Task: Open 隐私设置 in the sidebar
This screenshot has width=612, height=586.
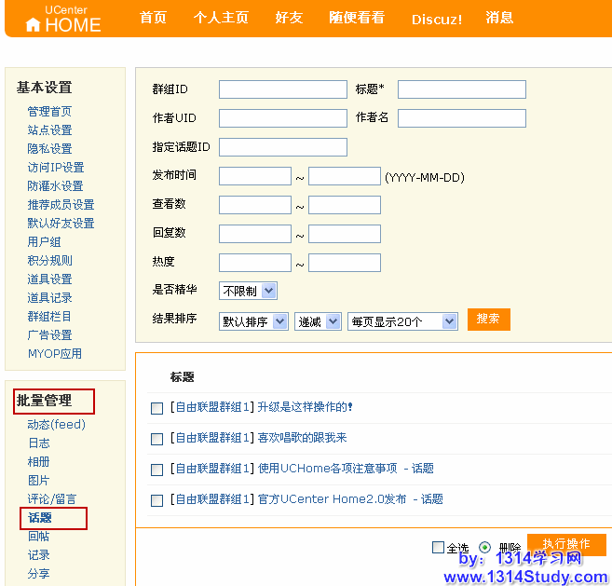Action: pos(49,149)
